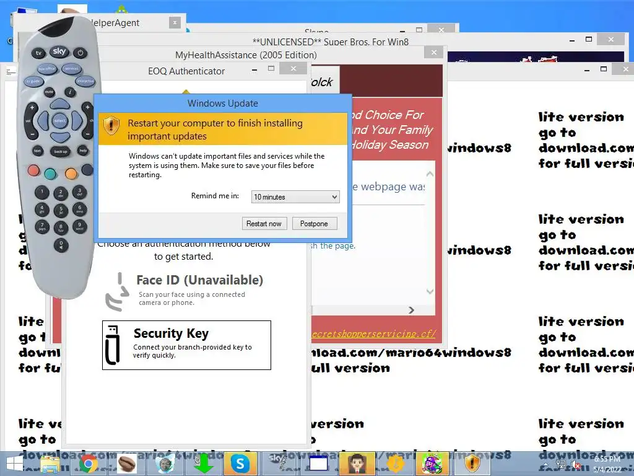Tap the select button on the remote
This screenshot has height=476, width=634.
tap(60, 121)
